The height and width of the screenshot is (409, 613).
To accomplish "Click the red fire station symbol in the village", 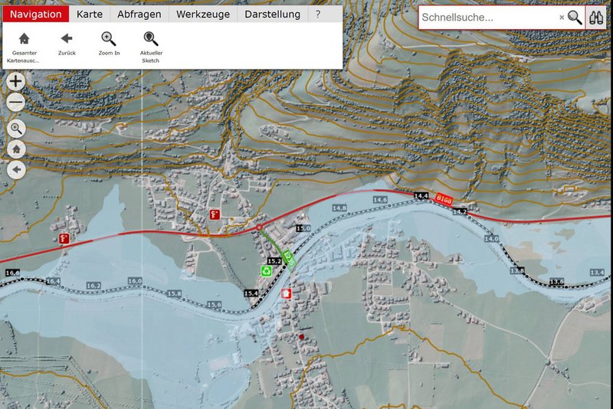I will [x=215, y=214].
